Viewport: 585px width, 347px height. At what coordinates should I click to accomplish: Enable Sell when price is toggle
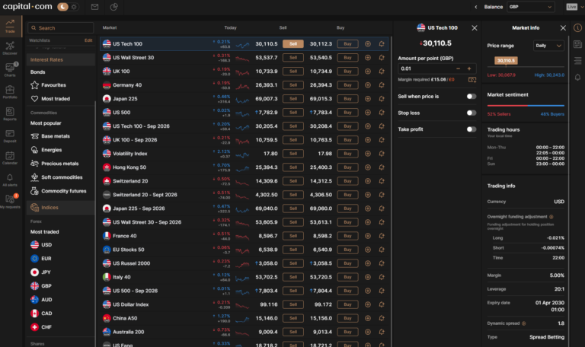pos(472,97)
